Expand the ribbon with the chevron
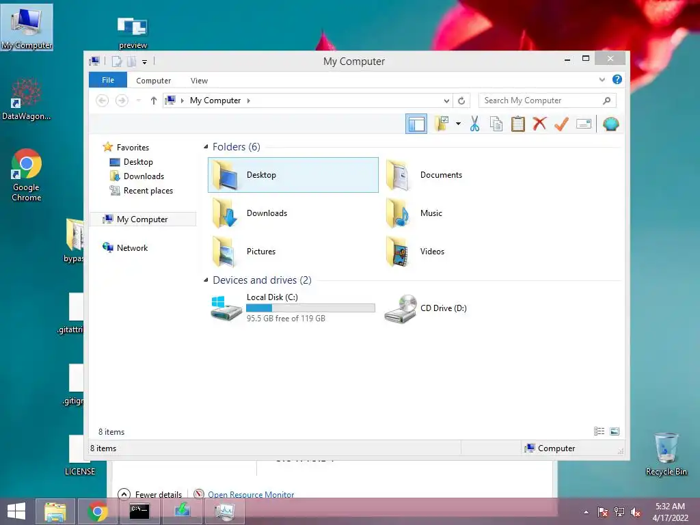 602,79
